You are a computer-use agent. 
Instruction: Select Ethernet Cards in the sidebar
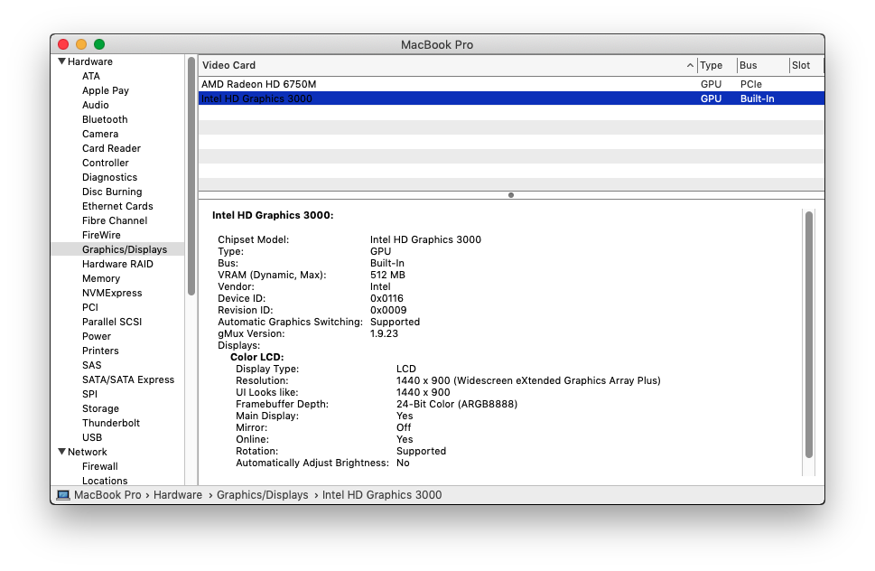tap(117, 207)
